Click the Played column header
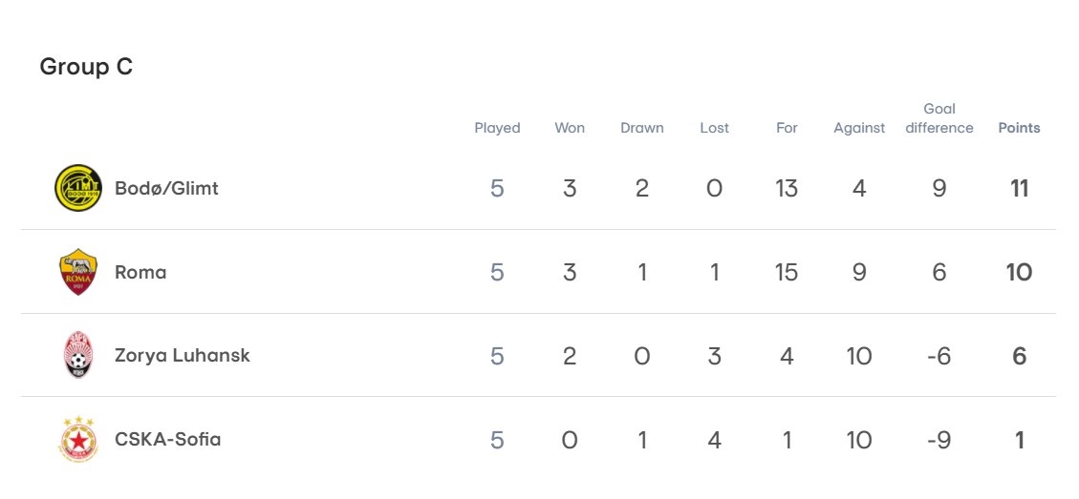The height and width of the screenshot is (499, 1079). tap(497, 128)
